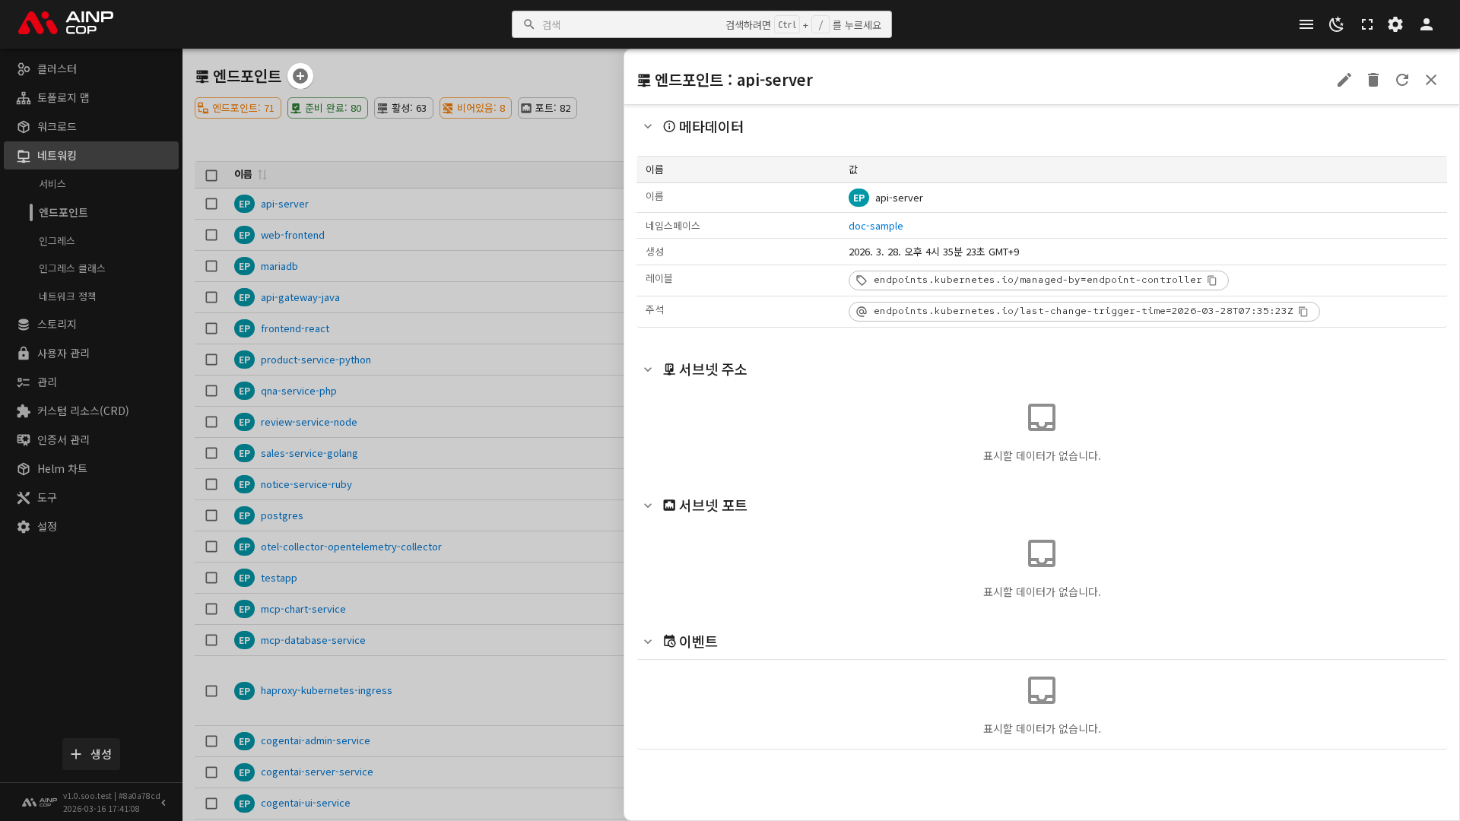1460x821 pixels.
Task: Toggle dark mode moon icon
Action: [x=1336, y=24]
